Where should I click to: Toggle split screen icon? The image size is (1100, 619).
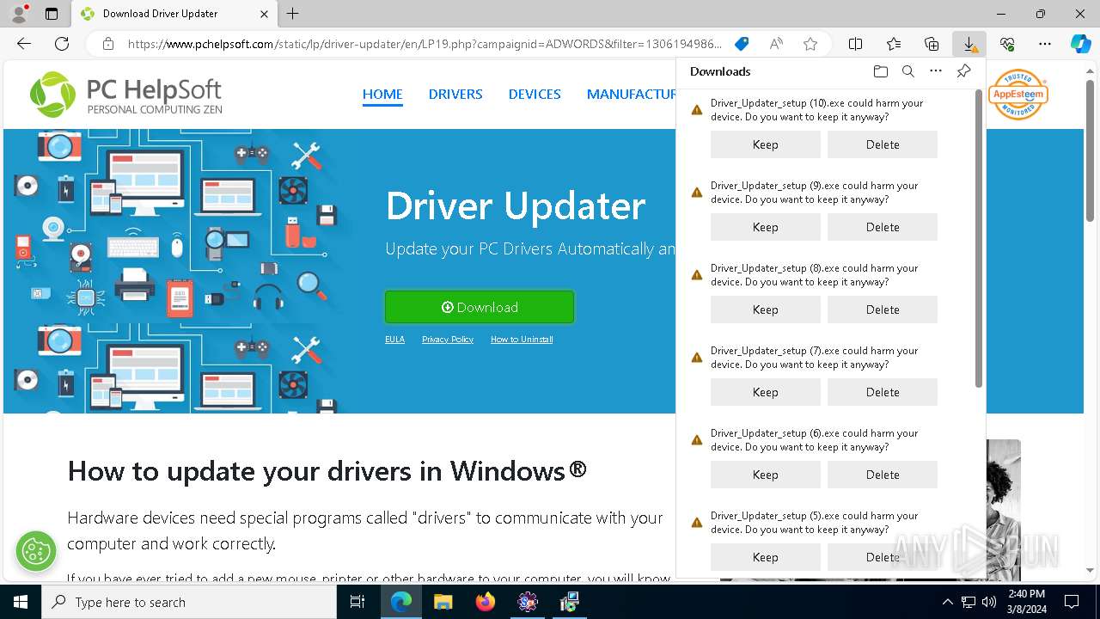856,44
